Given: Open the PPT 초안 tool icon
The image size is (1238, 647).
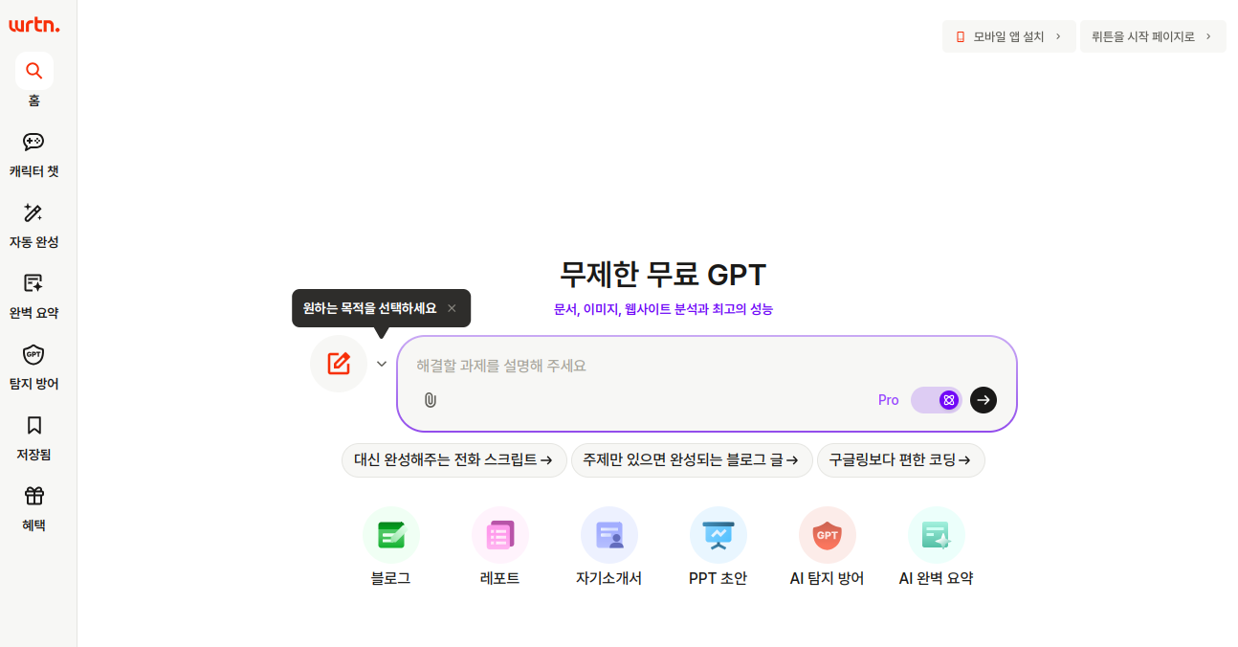Looking at the screenshot, I should tap(718, 535).
